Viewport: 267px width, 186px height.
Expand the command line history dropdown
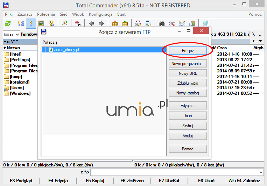[261, 172]
